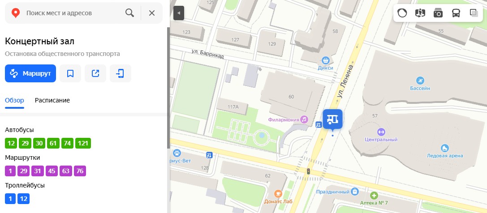Choose green bus route 121
This screenshot has width=487, height=213.
point(83,143)
